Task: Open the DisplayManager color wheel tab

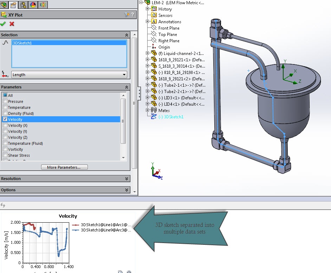Action: 33,5
